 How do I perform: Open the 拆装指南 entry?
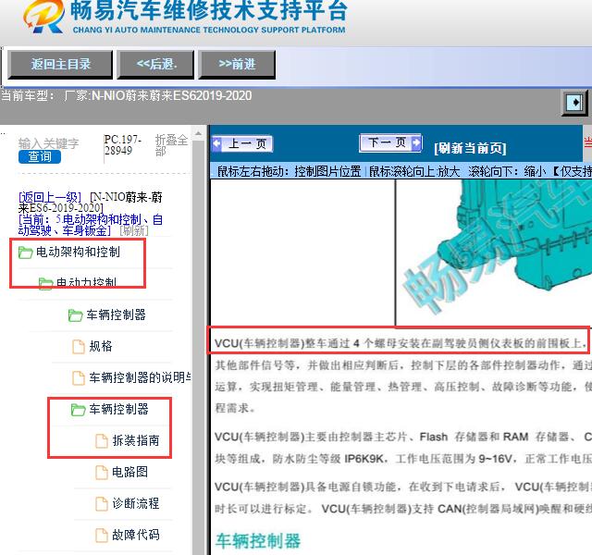(x=136, y=440)
